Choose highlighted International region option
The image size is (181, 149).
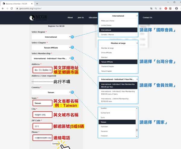118,30
